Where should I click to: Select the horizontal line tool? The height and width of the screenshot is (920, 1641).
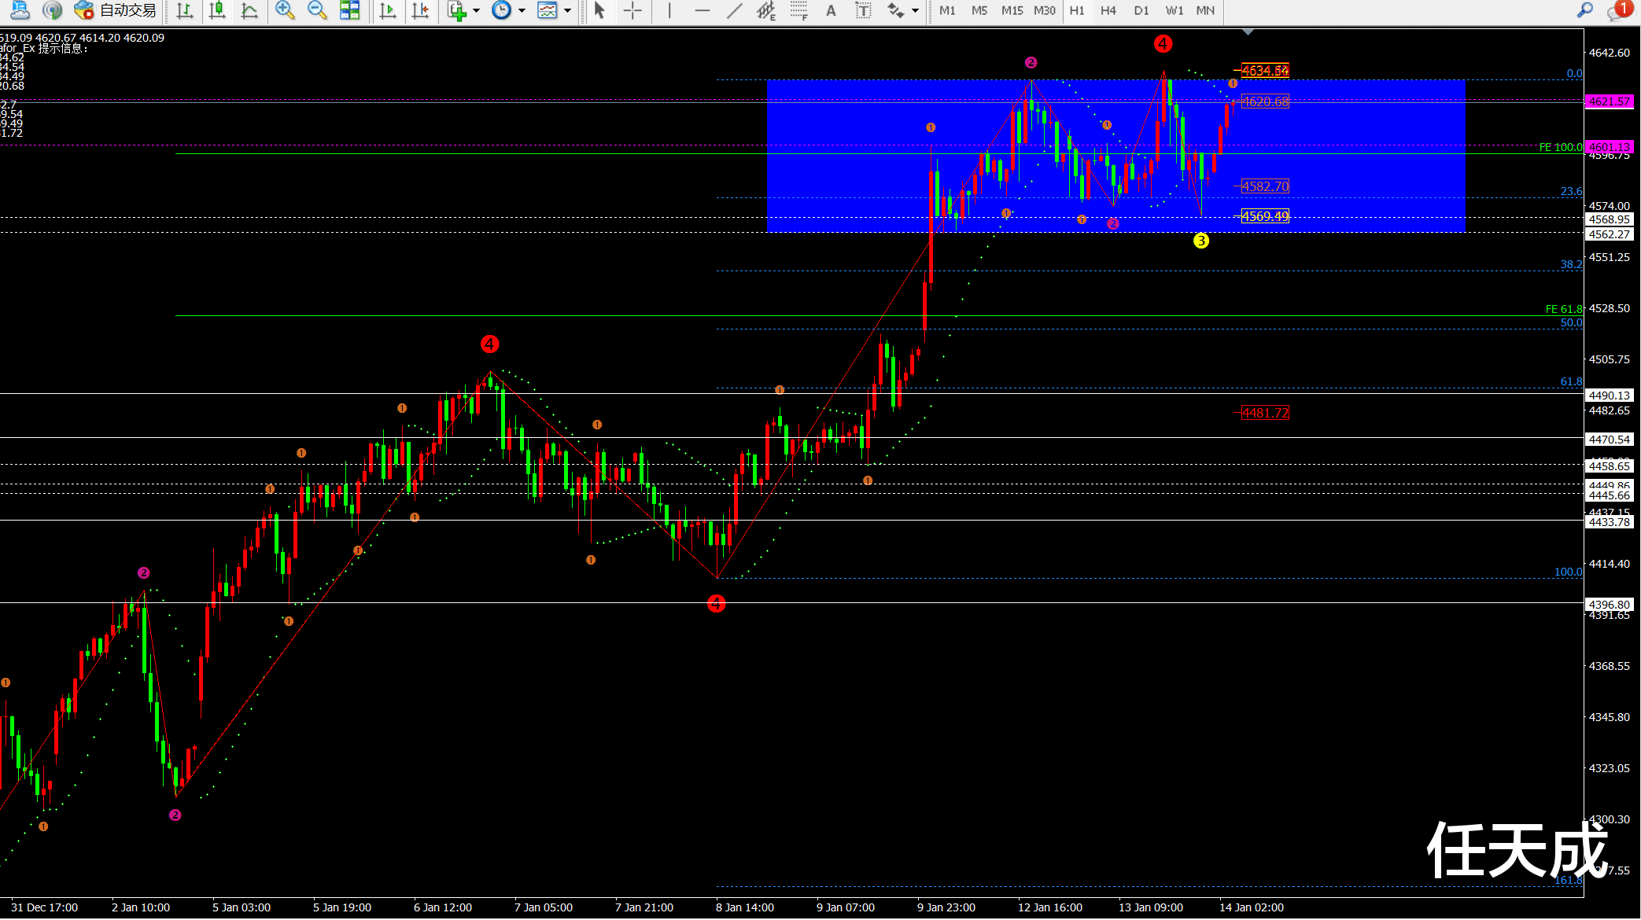[x=702, y=10]
